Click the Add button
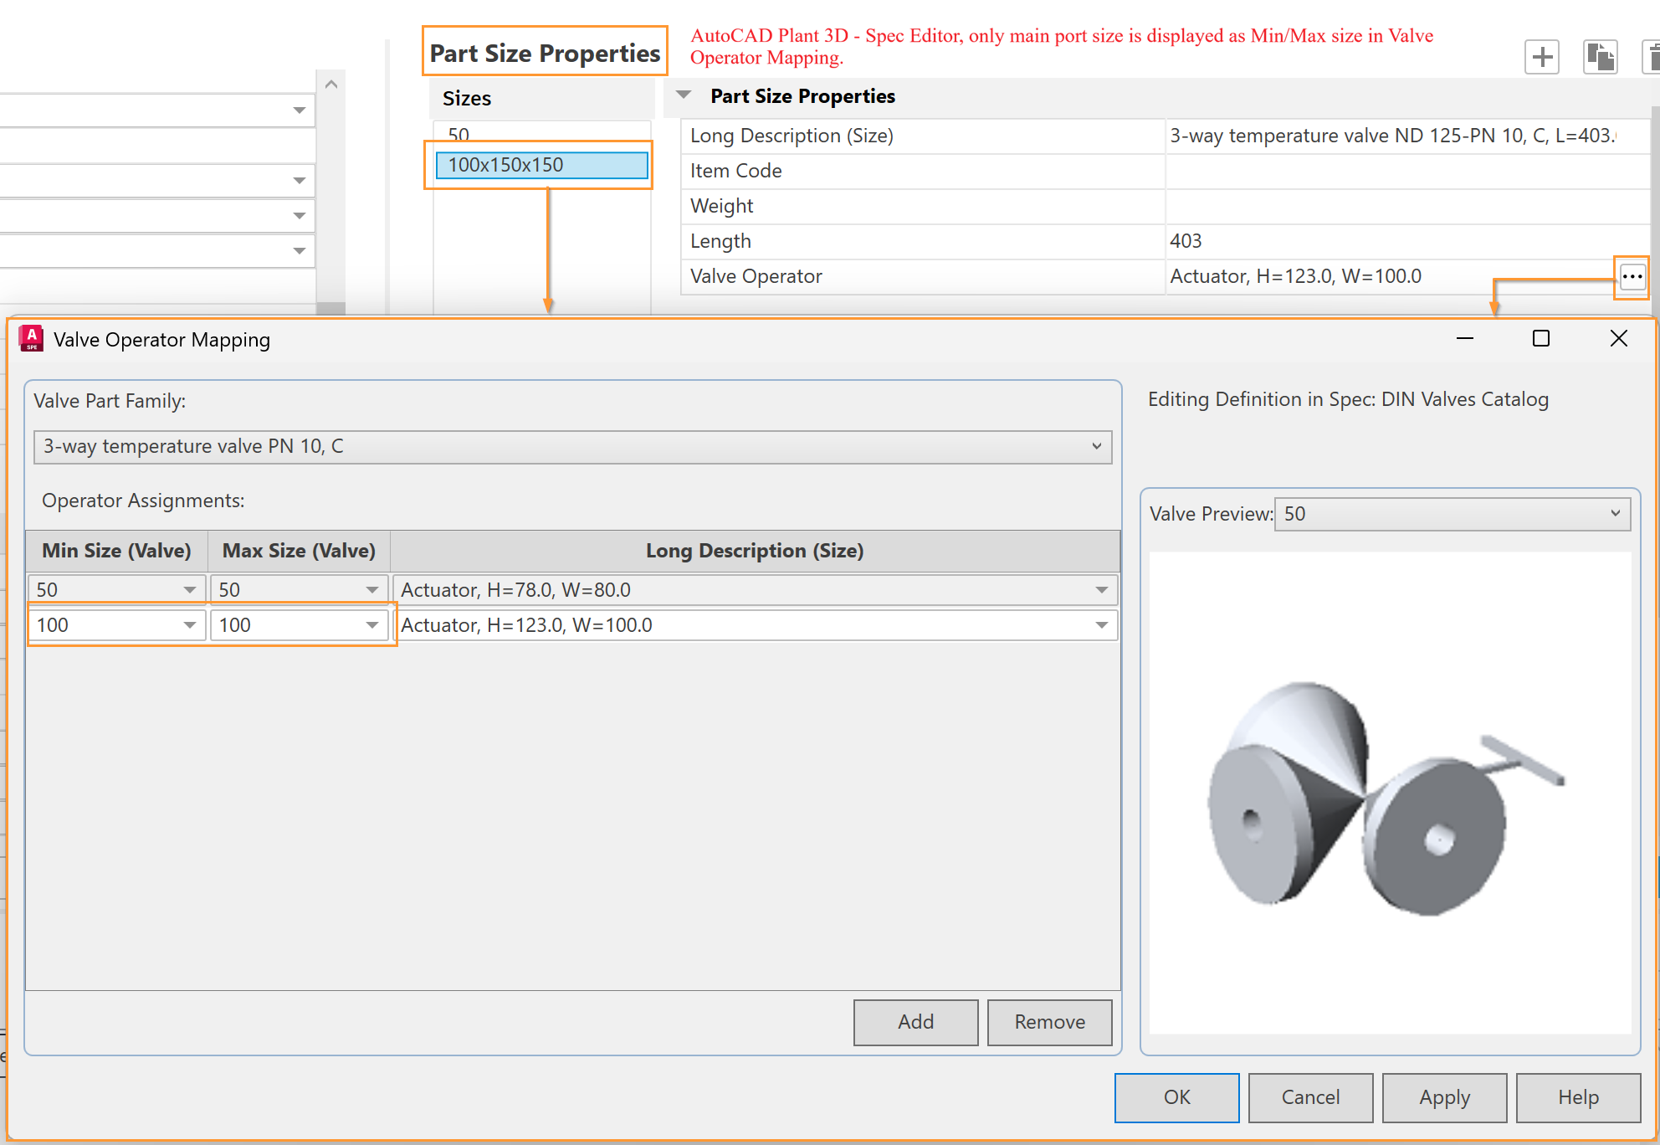This screenshot has height=1145, width=1660. tap(915, 1022)
